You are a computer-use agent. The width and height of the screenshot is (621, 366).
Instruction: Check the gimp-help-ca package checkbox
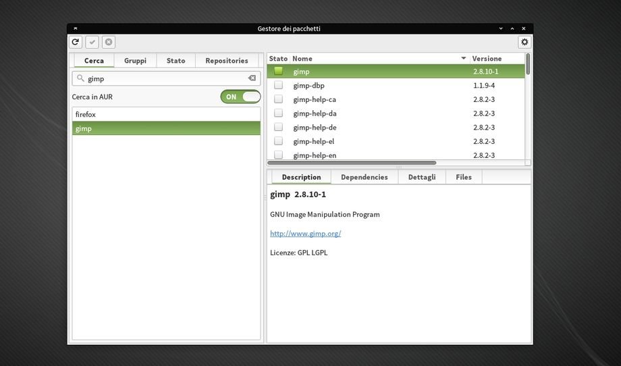[278, 99]
